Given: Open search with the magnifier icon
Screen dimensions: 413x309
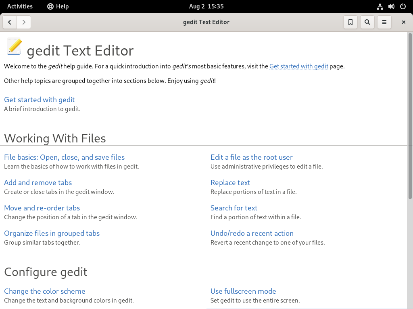Looking at the screenshot, I should click(367, 22).
